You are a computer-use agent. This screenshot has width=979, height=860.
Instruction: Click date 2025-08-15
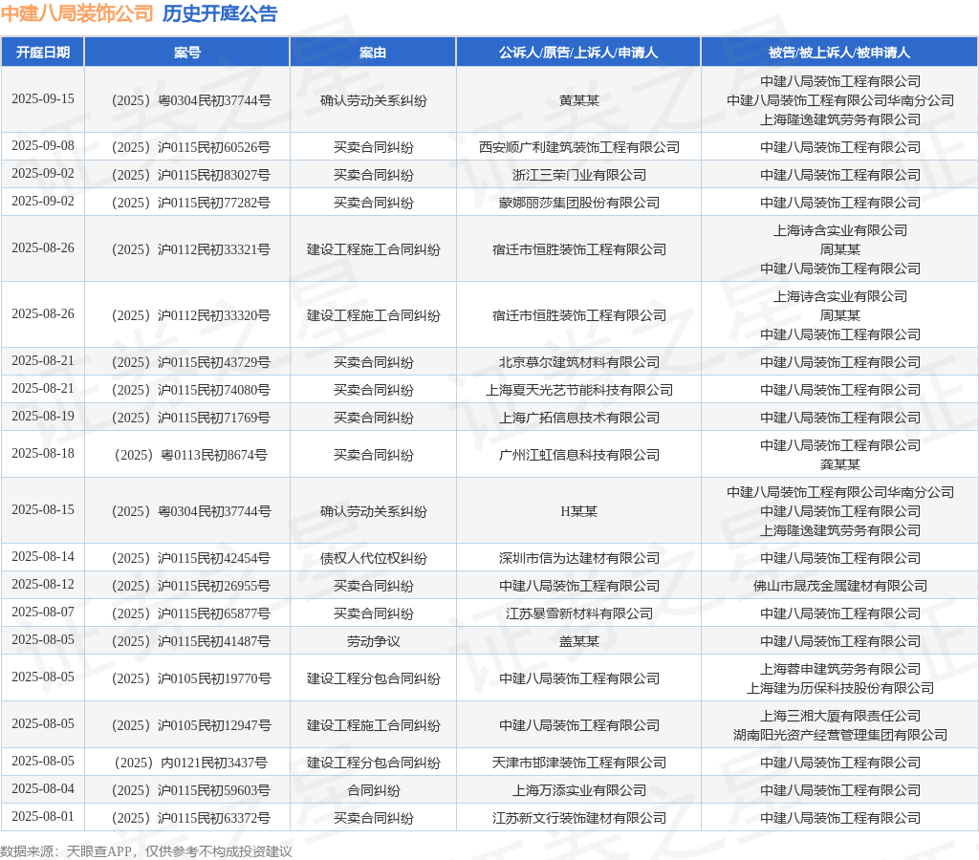pos(42,510)
